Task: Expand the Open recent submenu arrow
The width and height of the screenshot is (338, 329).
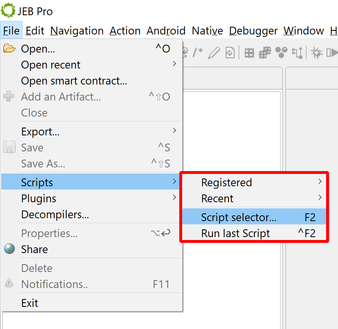Action: [x=174, y=64]
